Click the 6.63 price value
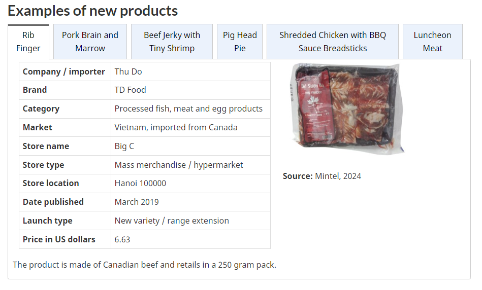The image size is (482, 290). click(122, 239)
